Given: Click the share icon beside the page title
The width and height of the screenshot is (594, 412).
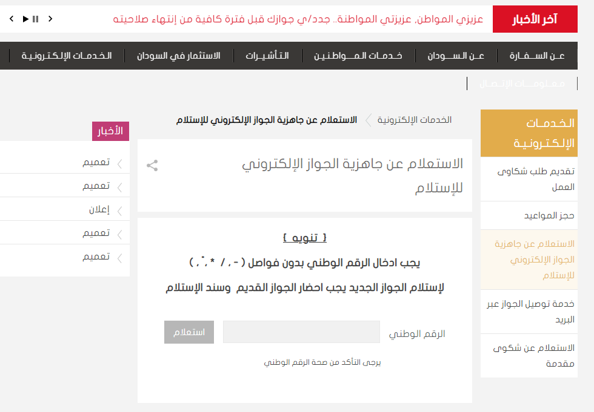Looking at the screenshot, I should pyautogui.click(x=152, y=165).
